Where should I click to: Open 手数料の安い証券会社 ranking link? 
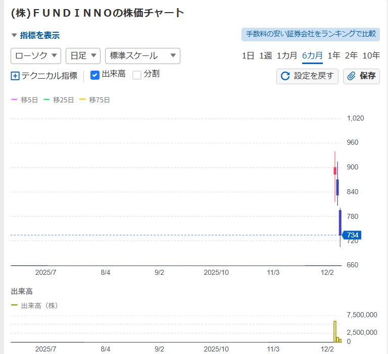coord(311,34)
